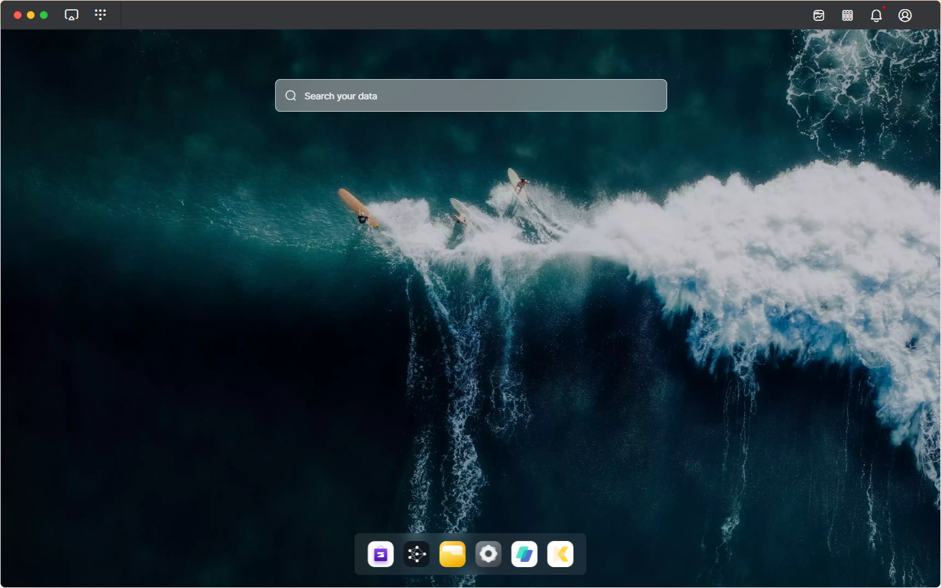941x588 pixels.
Task: Close the window with the red button
Action: tap(18, 15)
